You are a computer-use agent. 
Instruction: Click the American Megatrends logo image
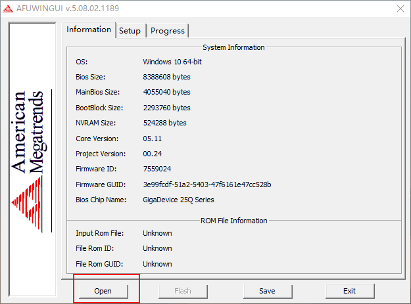tap(32, 160)
